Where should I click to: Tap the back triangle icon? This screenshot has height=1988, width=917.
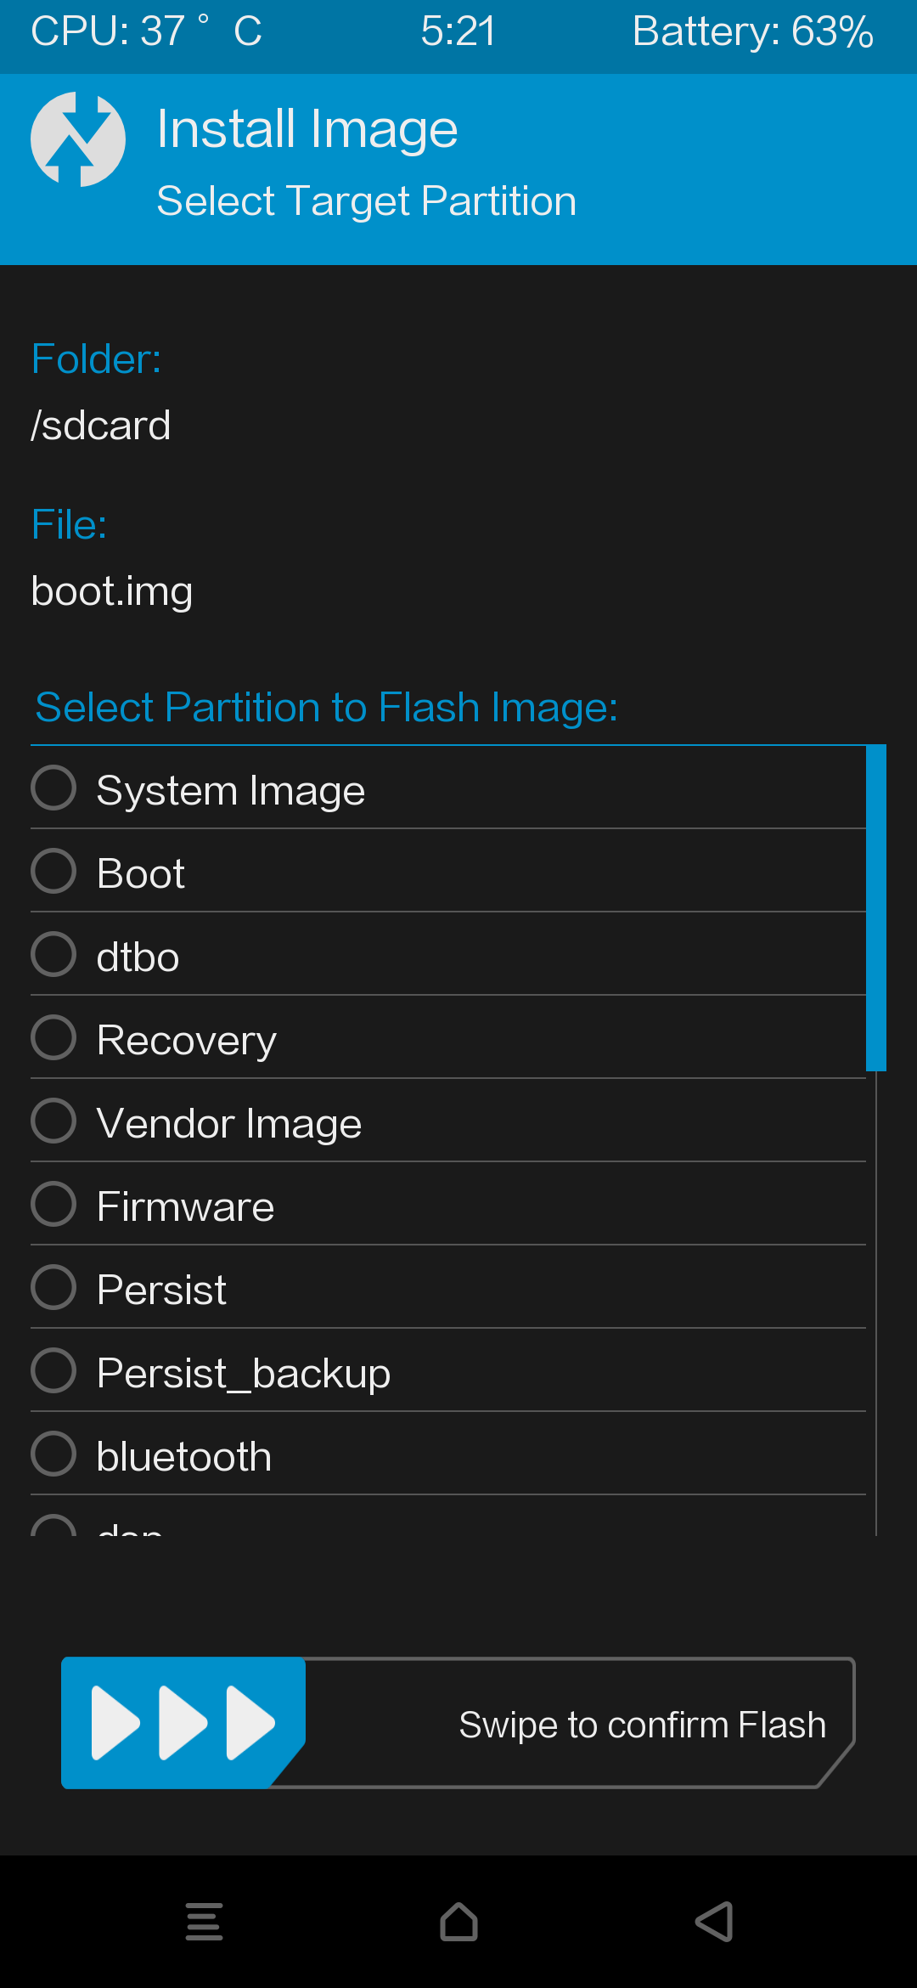(714, 1922)
